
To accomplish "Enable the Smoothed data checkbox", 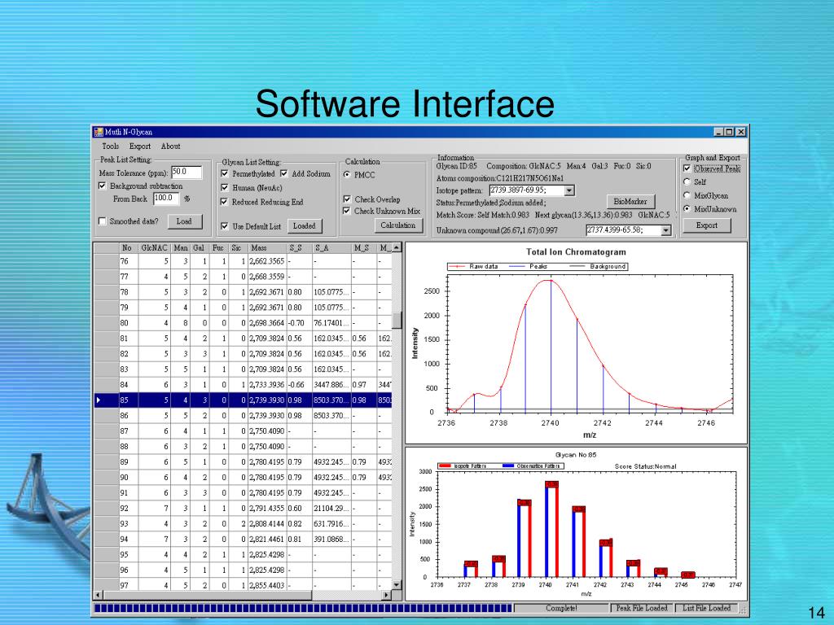I will [x=103, y=221].
